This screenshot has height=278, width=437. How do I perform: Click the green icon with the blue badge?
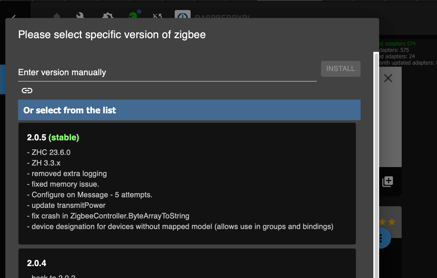pyautogui.click(x=133, y=15)
